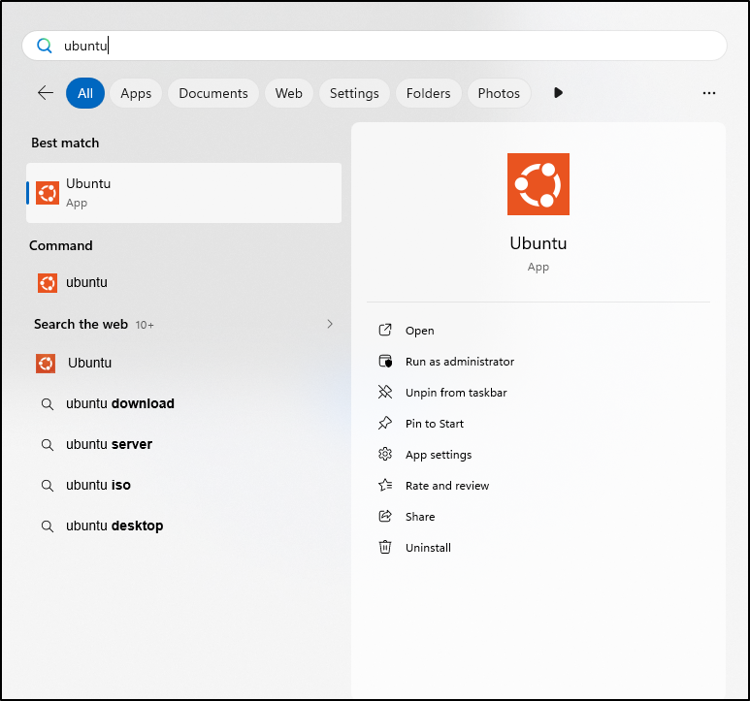Click the Run as administrator shield icon
Viewport: 750px width, 701px height.
click(385, 362)
